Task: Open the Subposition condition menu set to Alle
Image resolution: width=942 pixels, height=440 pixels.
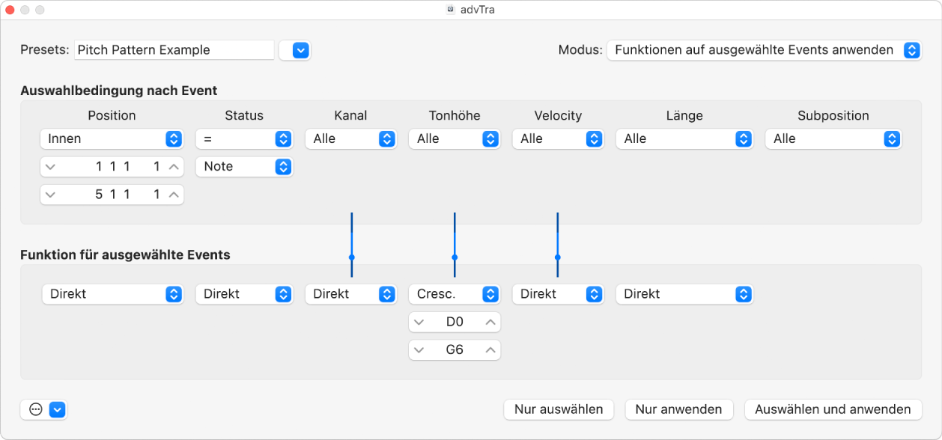Action: coord(833,138)
